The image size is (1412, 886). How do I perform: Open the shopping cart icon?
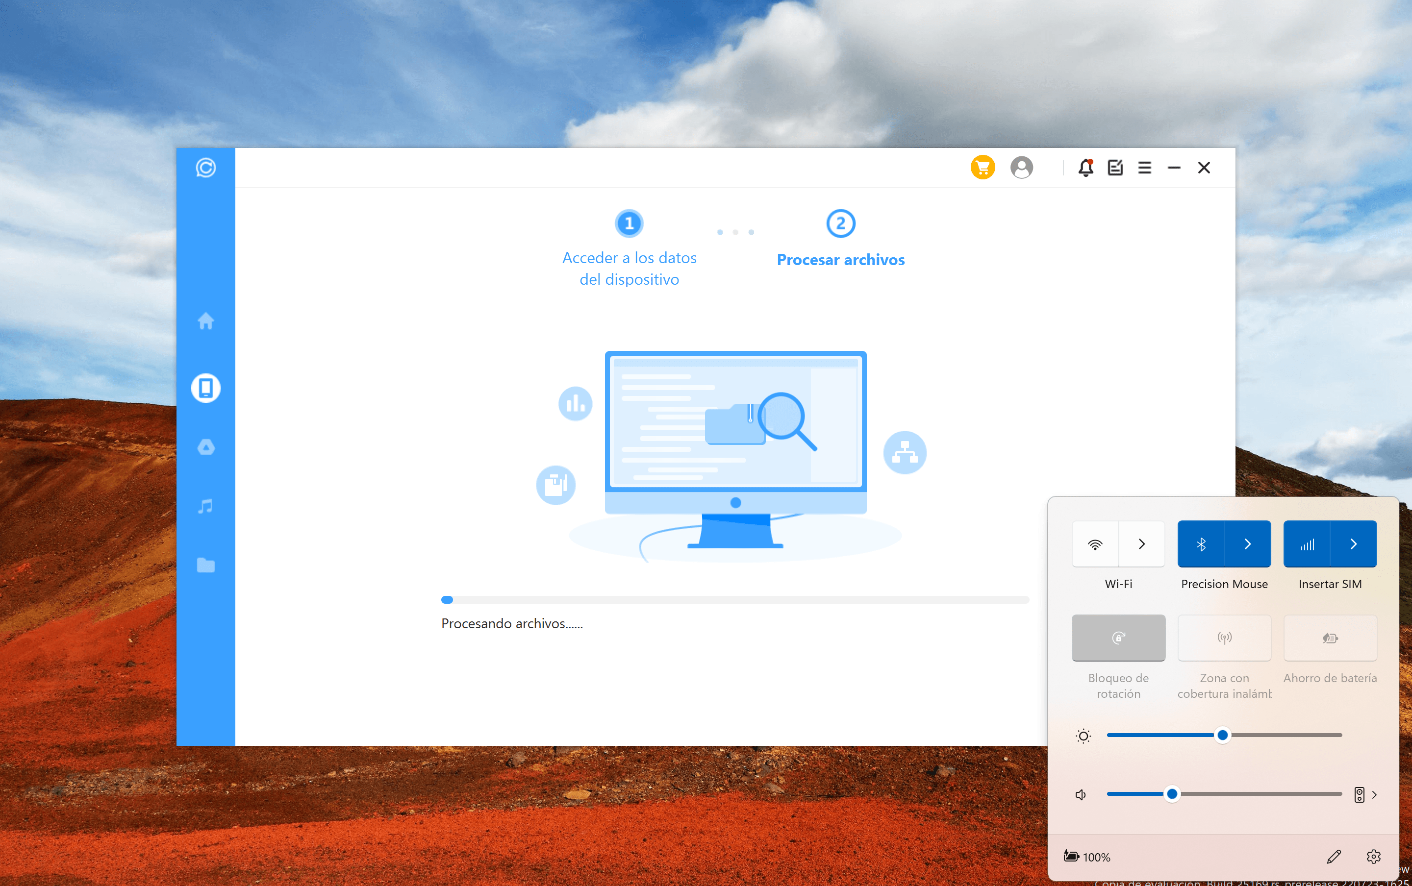[983, 168]
